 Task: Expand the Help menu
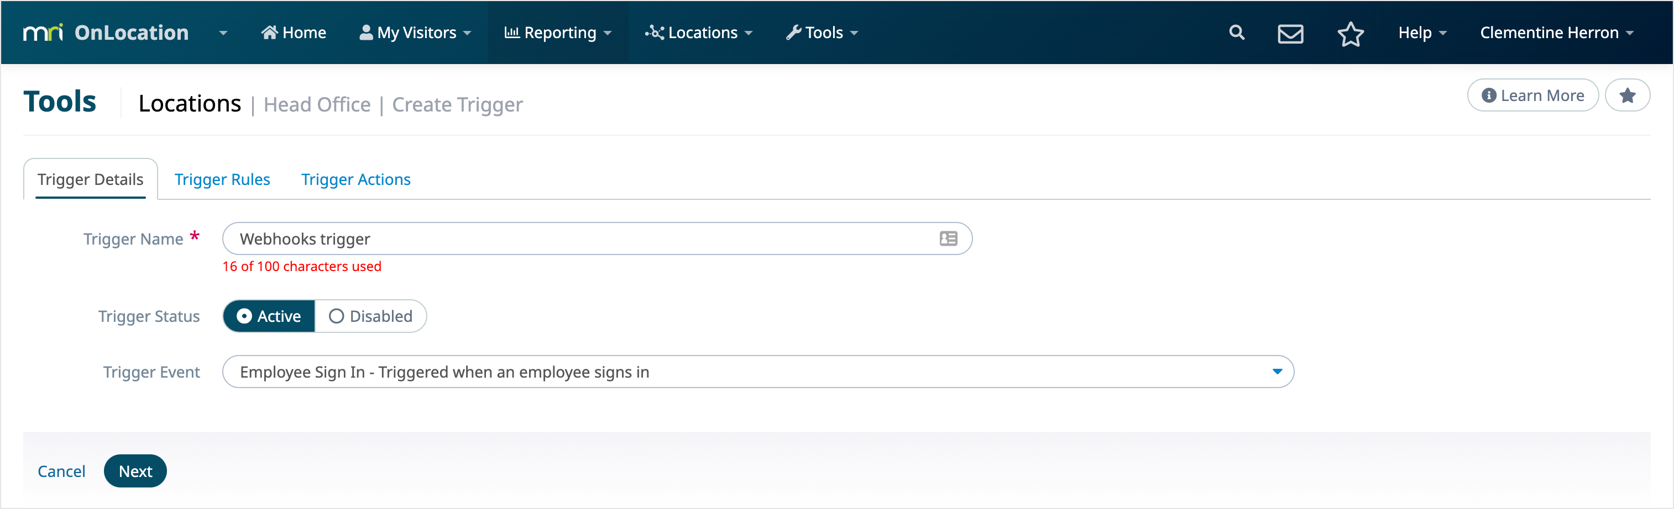tap(1422, 33)
